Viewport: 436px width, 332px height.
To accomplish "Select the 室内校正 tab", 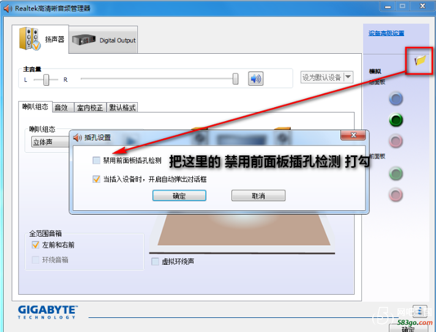I will click(90, 108).
